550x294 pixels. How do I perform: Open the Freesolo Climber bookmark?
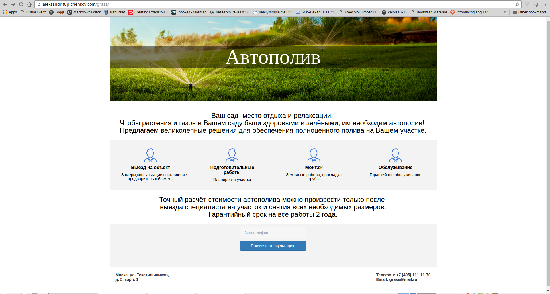[x=358, y=12]
